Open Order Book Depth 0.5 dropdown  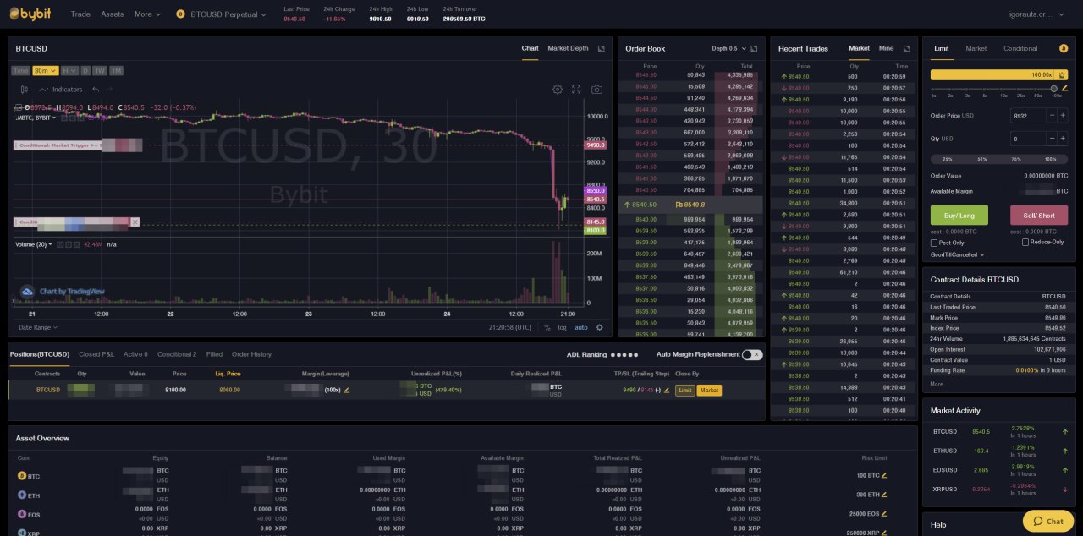pos(728,49)
